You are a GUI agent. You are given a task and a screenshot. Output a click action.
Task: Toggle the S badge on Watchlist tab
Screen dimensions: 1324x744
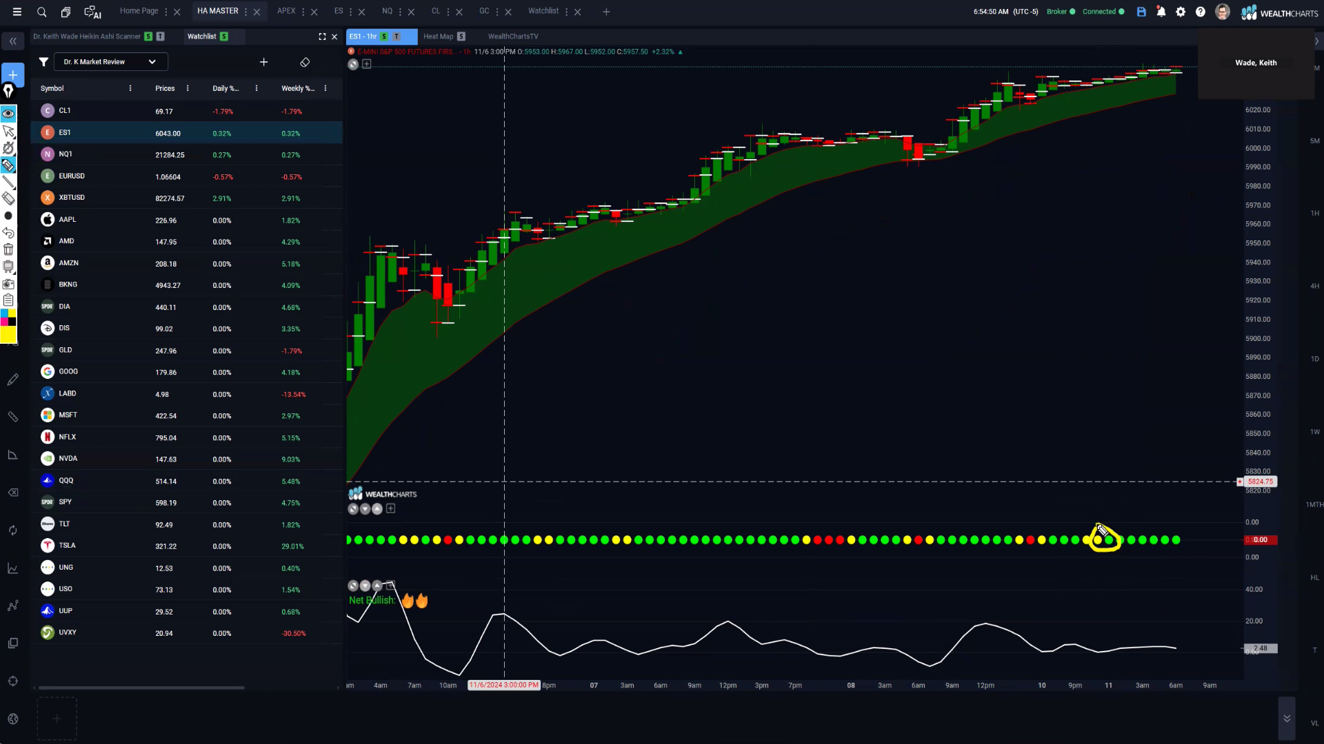pos(224,37)
